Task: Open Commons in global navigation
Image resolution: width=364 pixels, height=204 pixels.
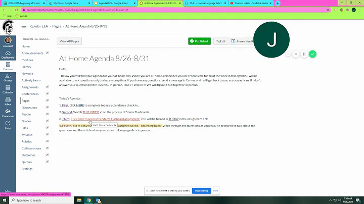Action: coord(8,113)
